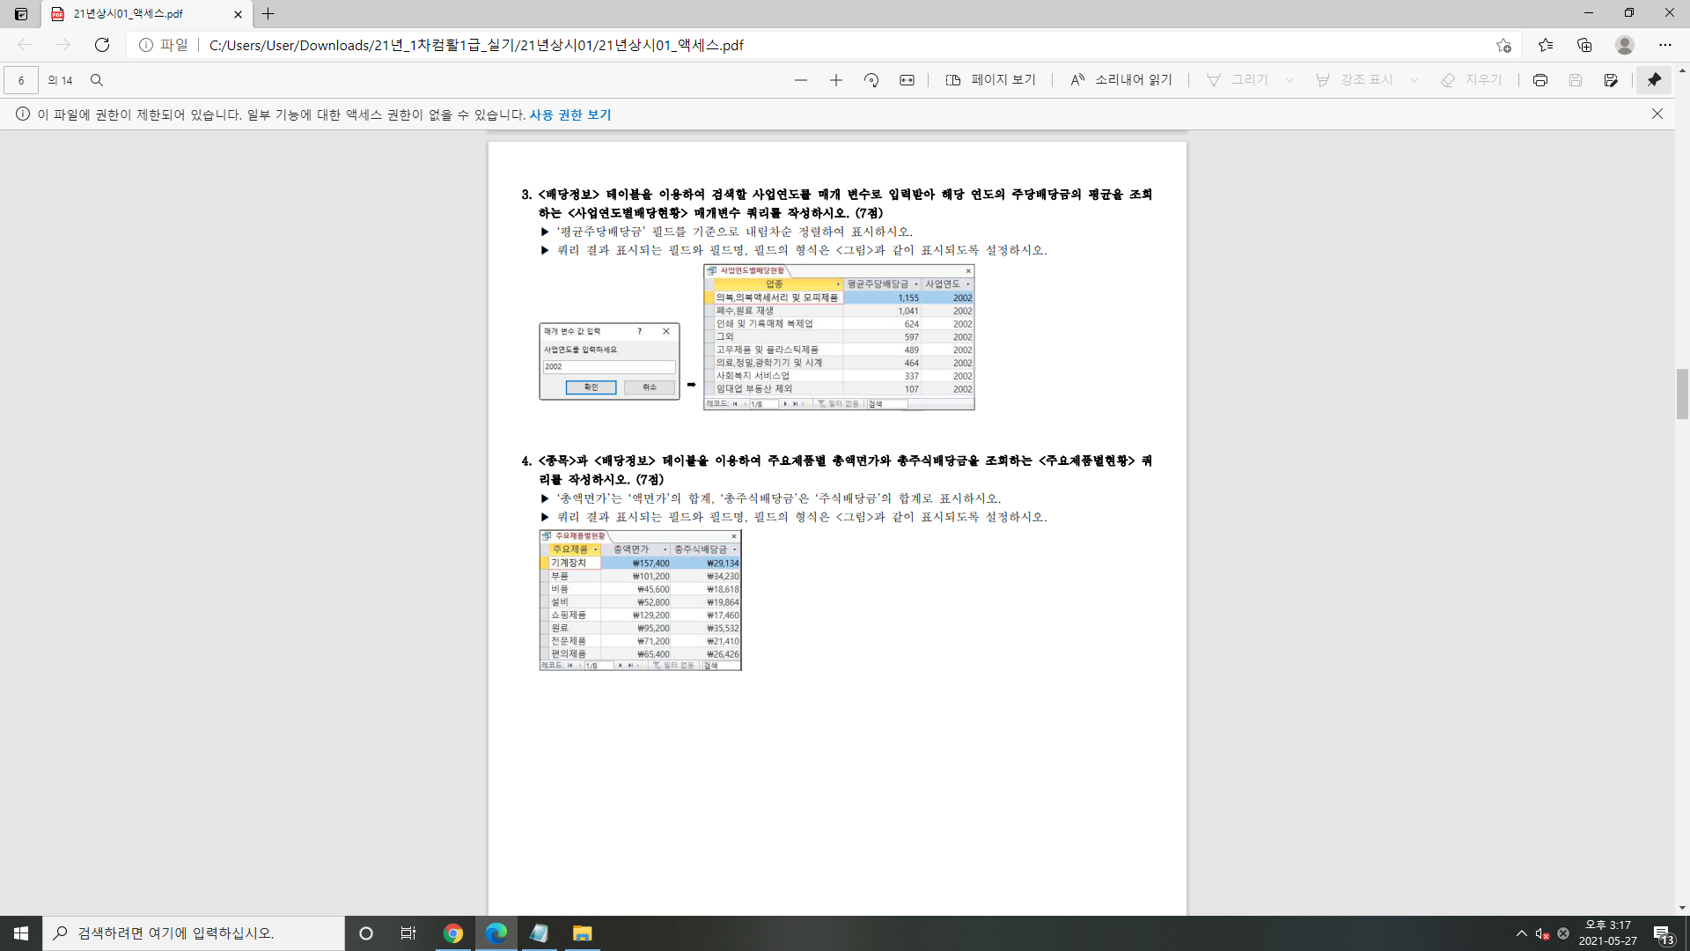Start read aloud
Viewport: 1690px width, 951px height.
tap(1121, 80)
